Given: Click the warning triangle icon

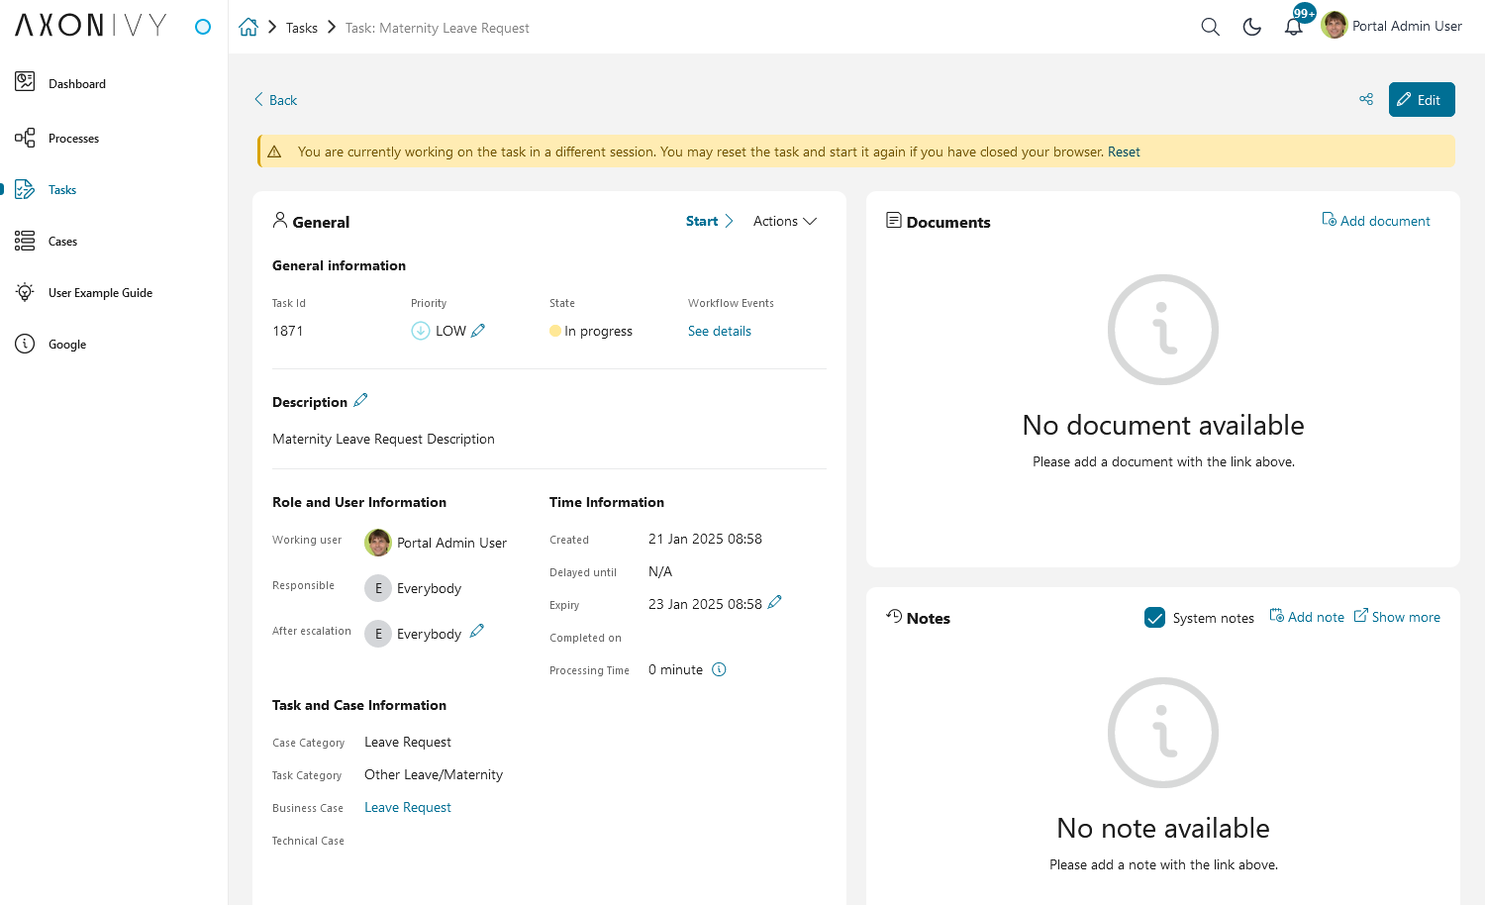Looking at the screenshot, I should (x=274, y=151).
